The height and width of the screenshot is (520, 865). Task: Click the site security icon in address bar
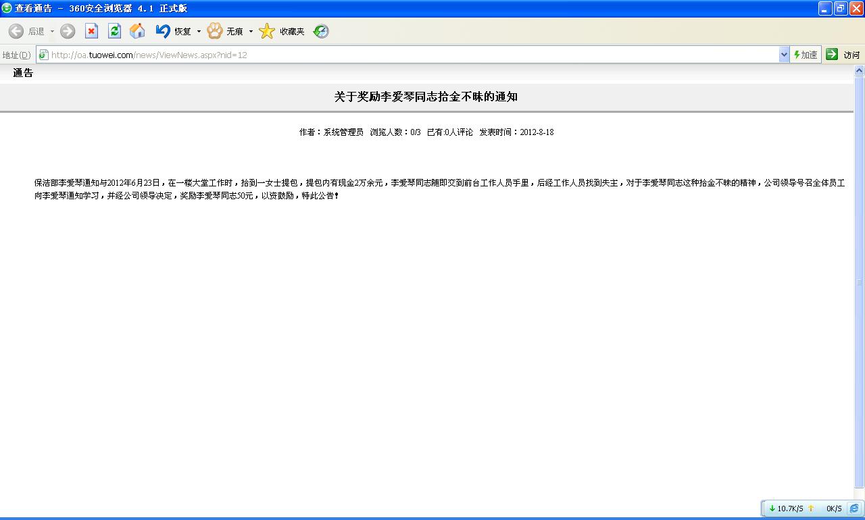[43, 55]
